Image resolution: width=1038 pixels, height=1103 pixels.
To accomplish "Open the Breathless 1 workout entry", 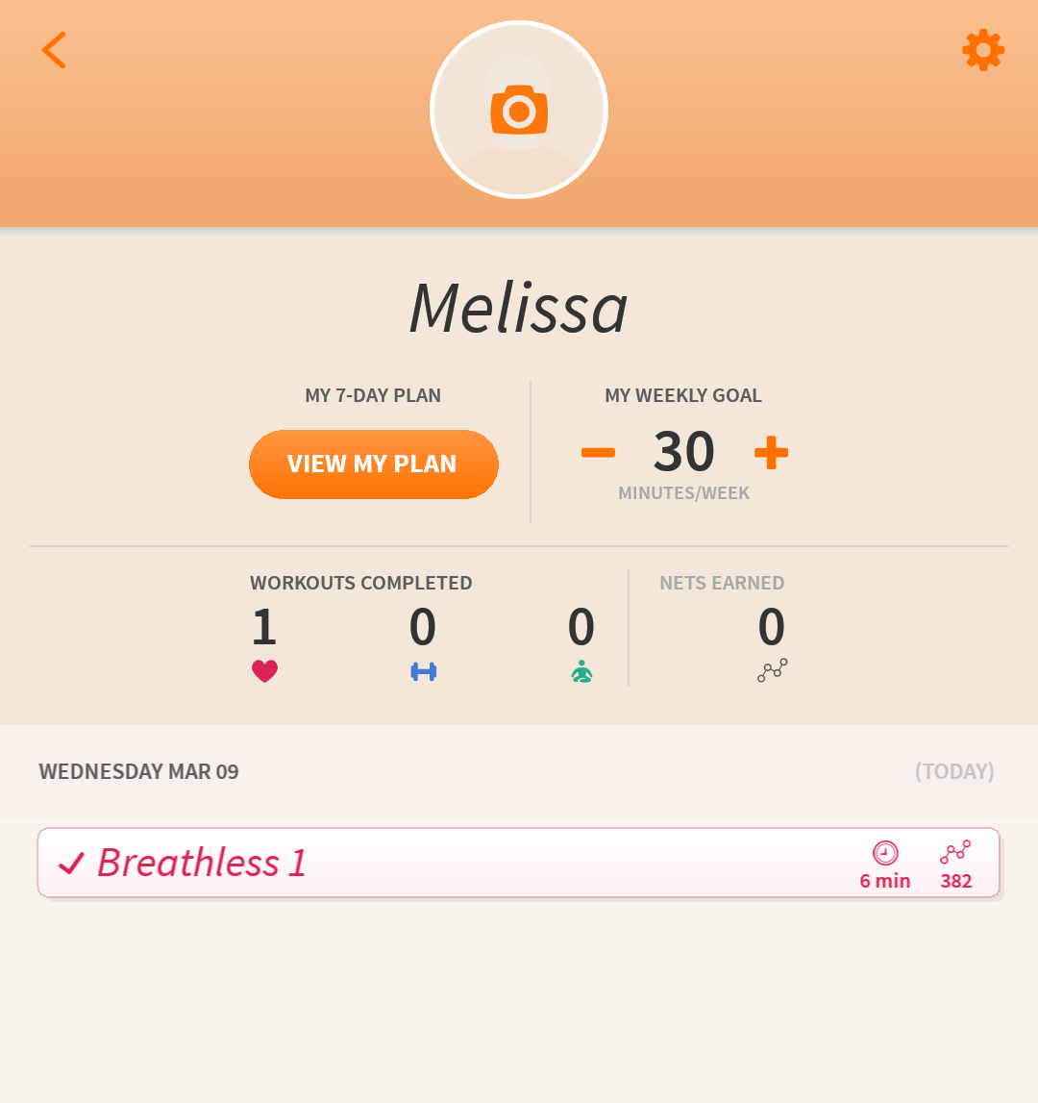I will click(519, 863).
